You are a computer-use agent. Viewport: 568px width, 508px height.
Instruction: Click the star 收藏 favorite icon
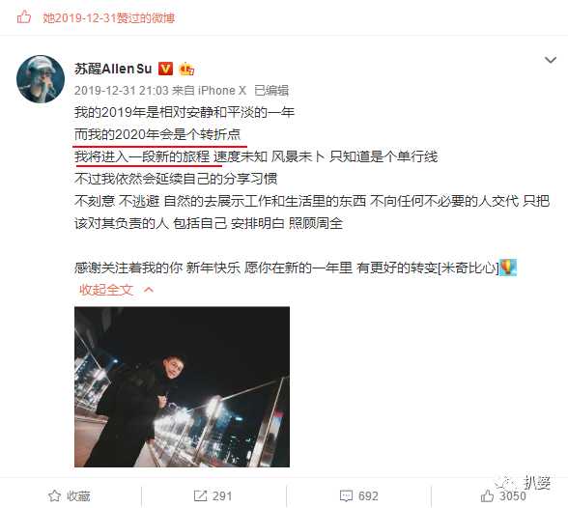(x=55, y=495)
